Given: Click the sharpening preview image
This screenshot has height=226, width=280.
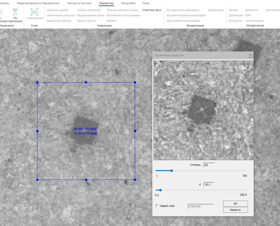Looking at the screenshot, I should tap(203, 110).
